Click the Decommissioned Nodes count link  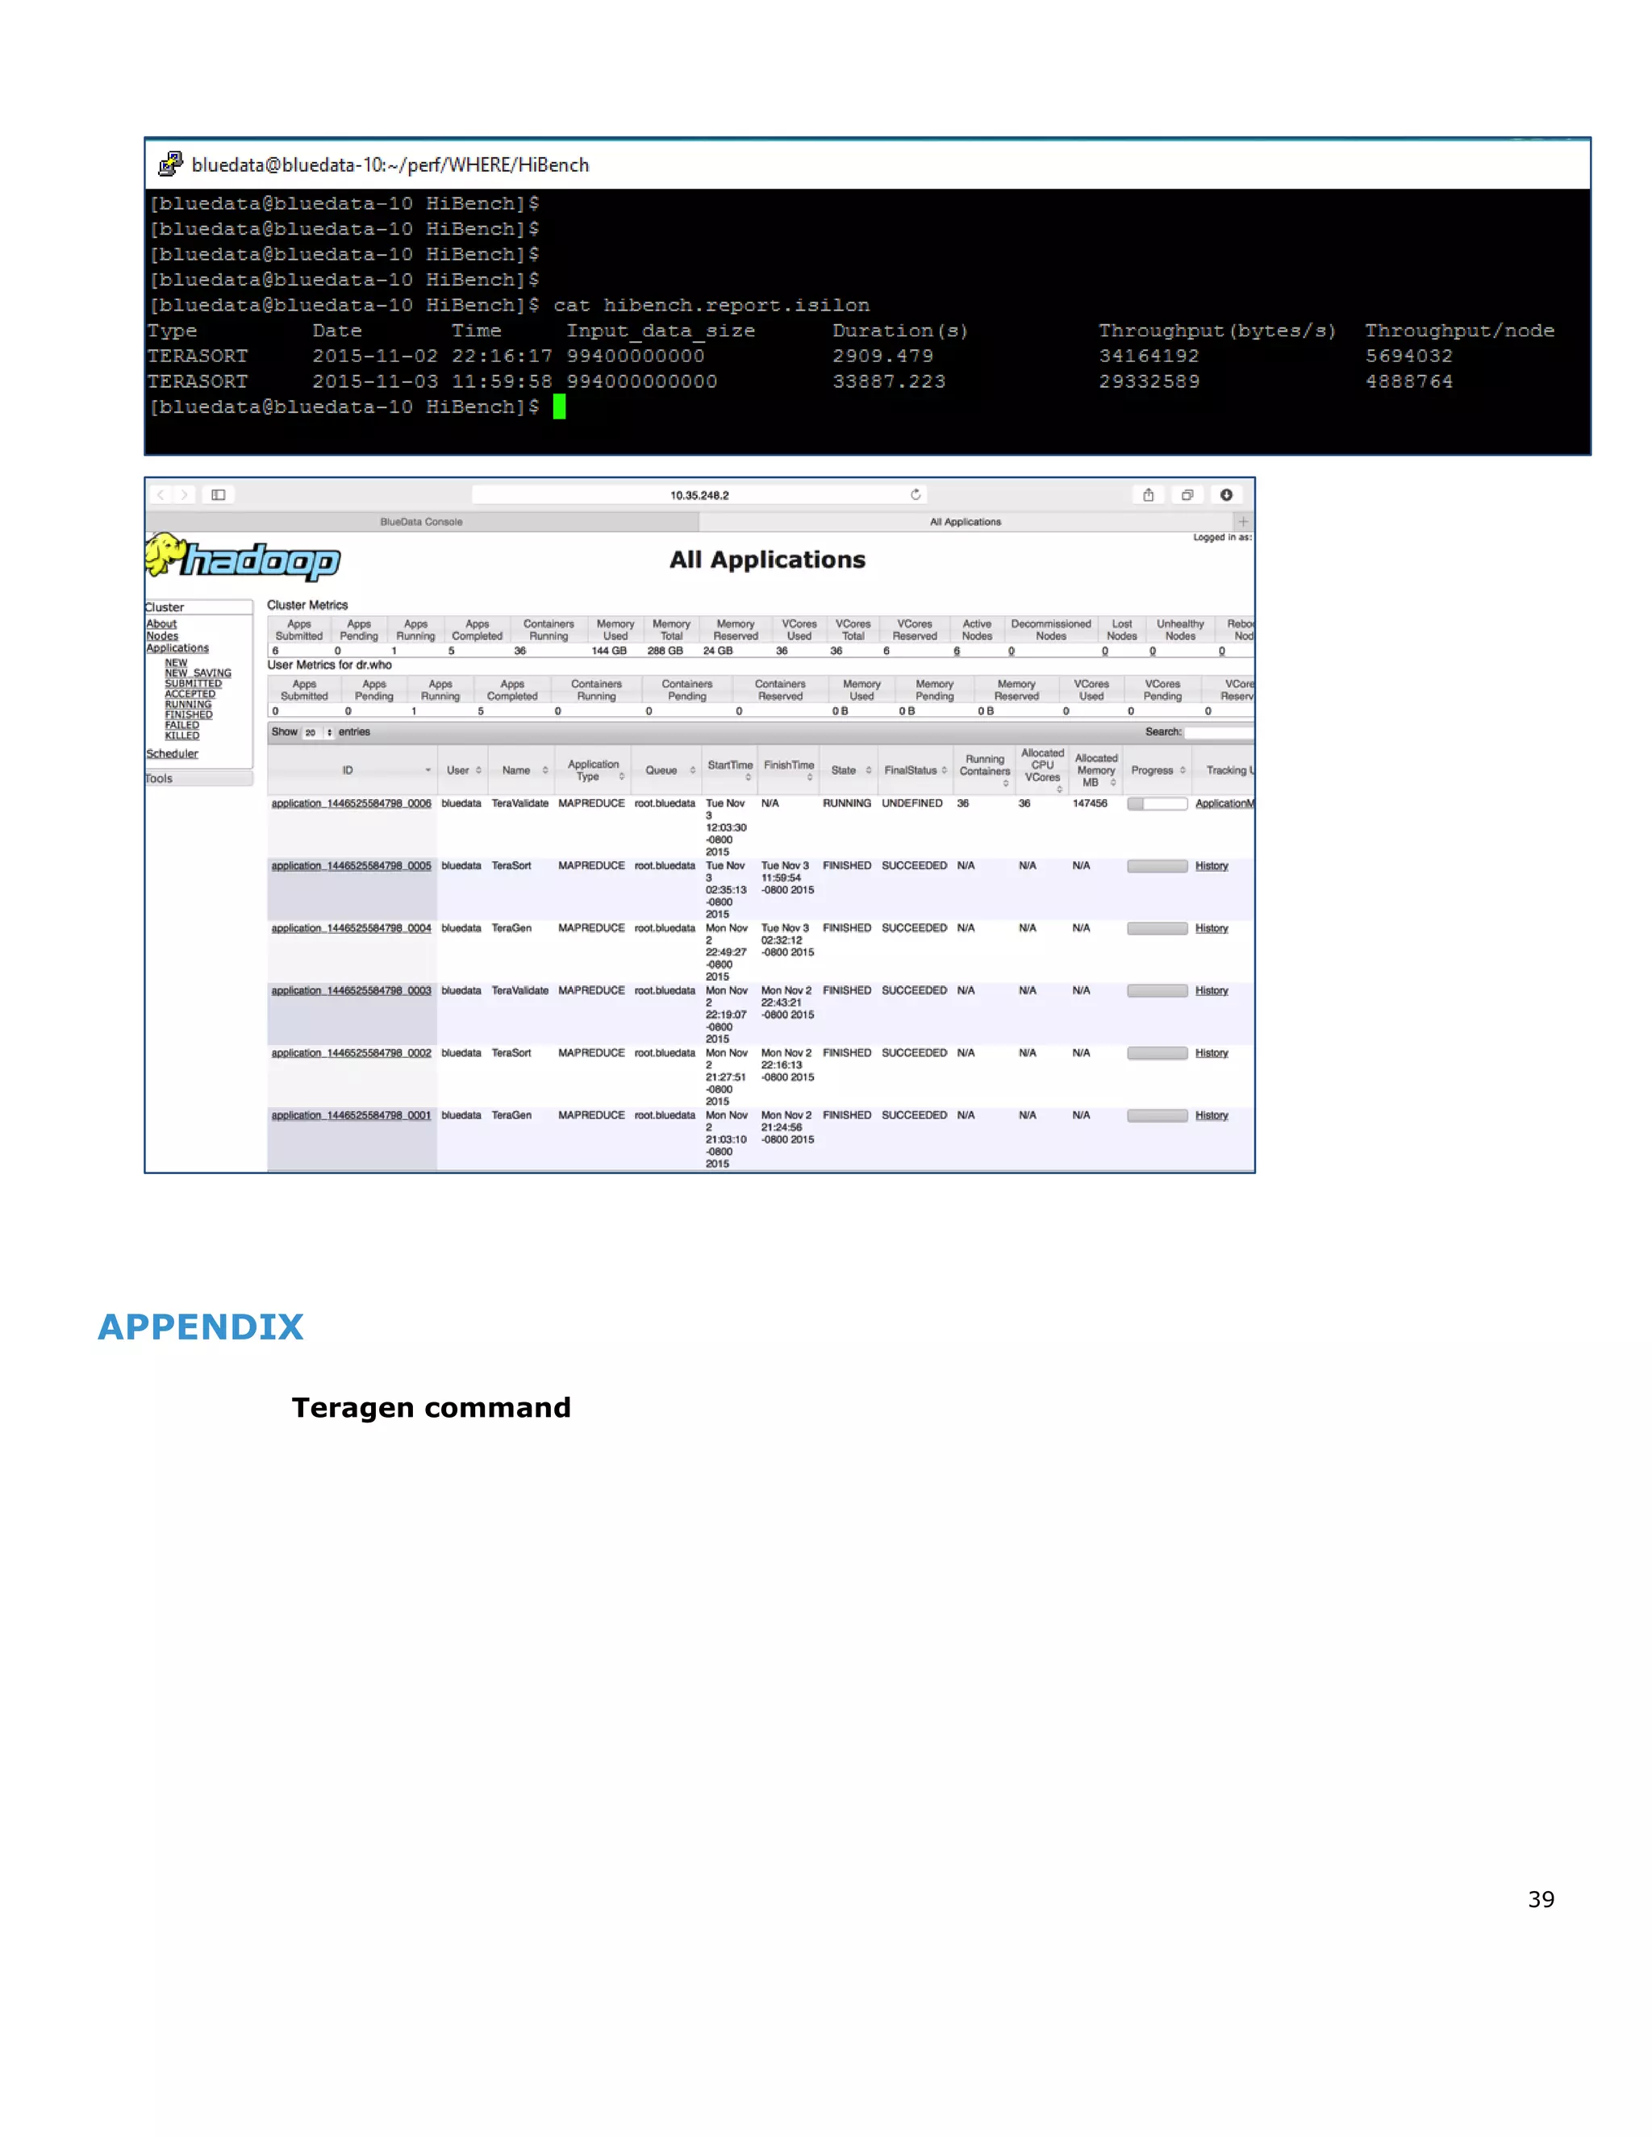(1012, 651)
